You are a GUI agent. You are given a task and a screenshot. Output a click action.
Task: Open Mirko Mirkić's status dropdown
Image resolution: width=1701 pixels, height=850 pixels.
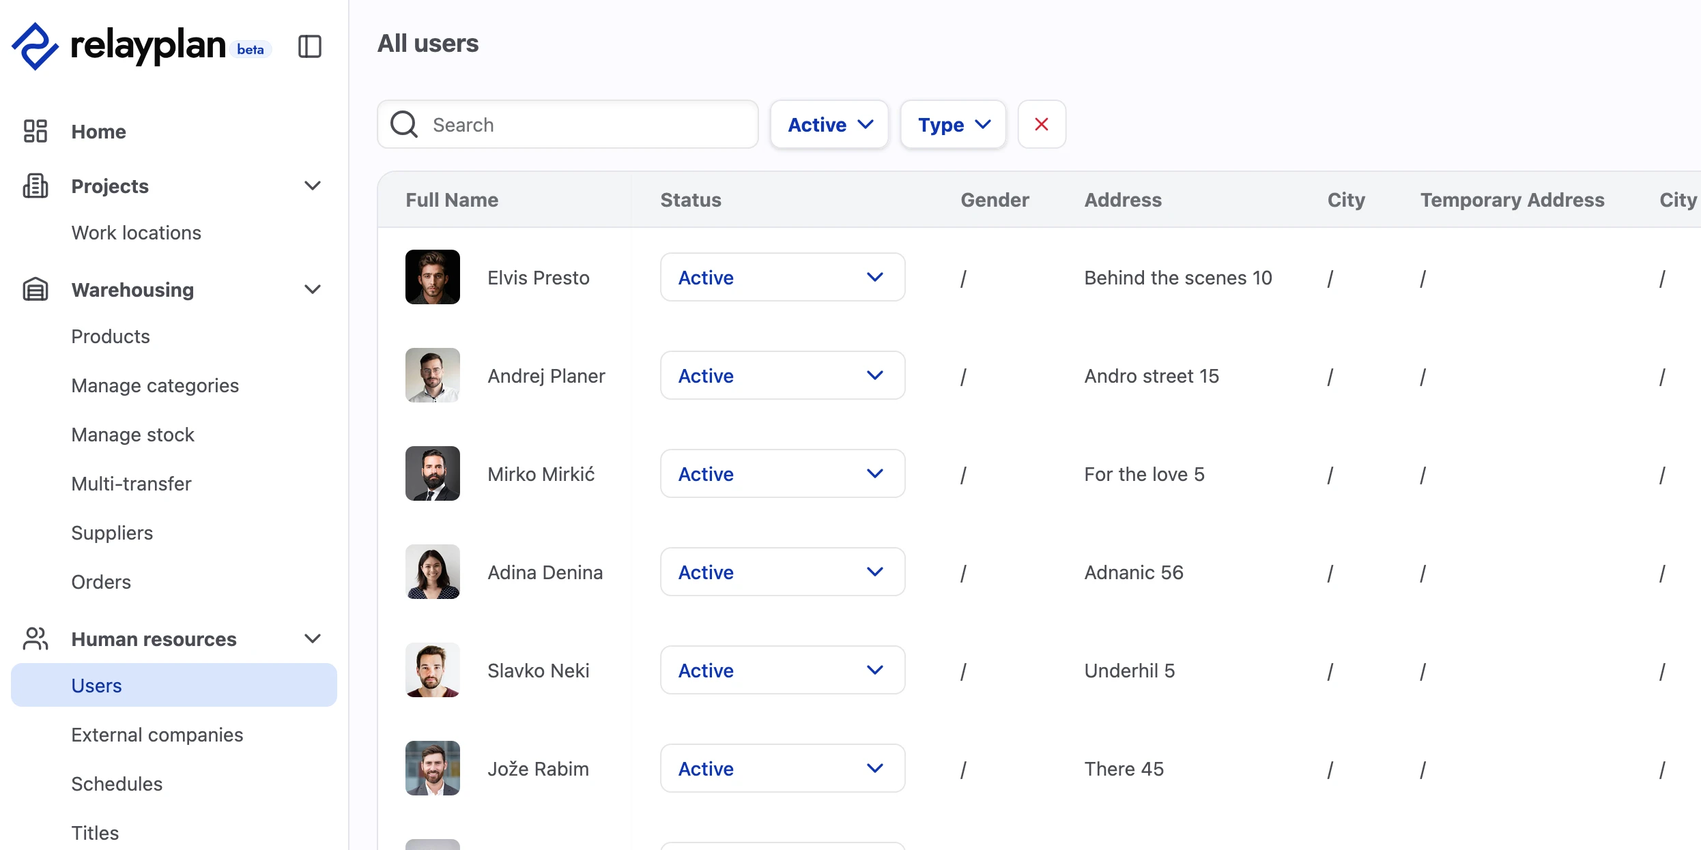coord(783,473)
